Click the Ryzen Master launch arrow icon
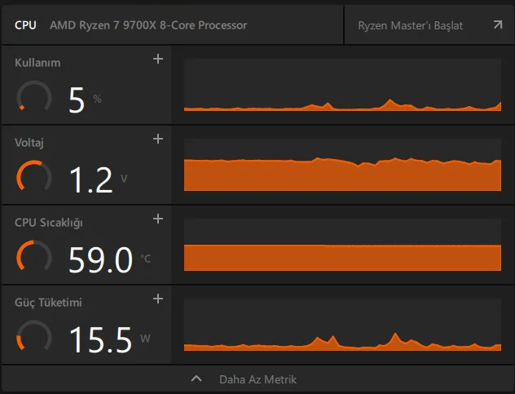This screenshot has width=515, height=394. click(x=497, y=24)
